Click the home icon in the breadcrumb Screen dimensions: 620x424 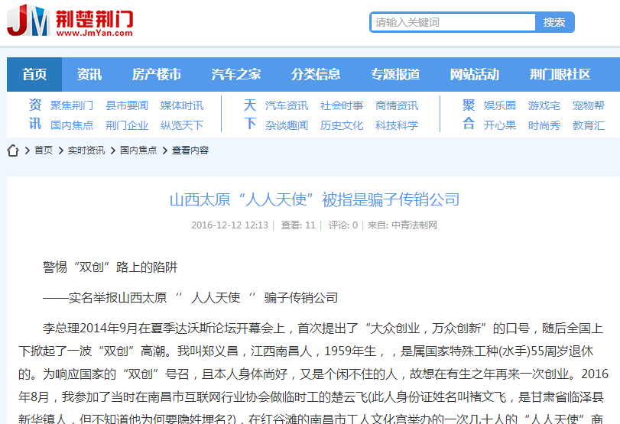click(14, 151)
